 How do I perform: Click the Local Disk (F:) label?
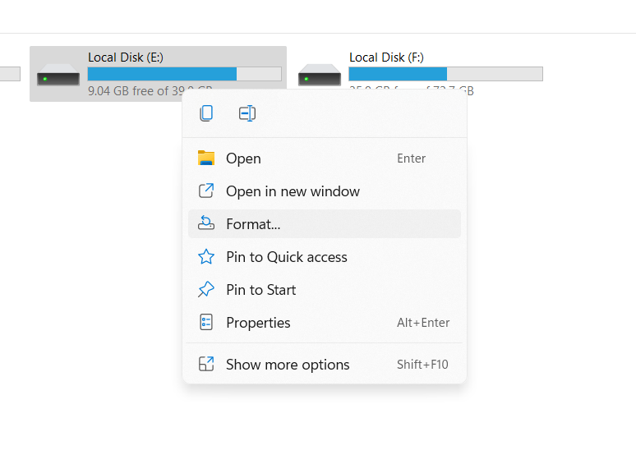pyautogui.click(x=386, y=57)
